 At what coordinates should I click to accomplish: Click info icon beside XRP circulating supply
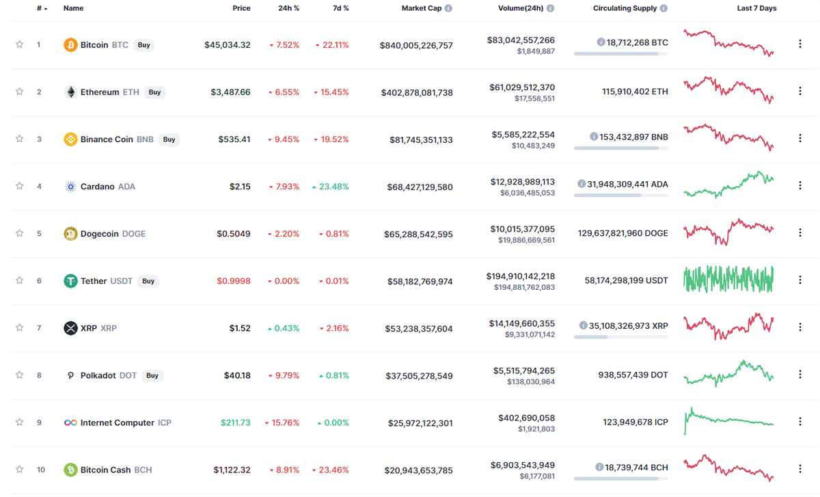583,325
